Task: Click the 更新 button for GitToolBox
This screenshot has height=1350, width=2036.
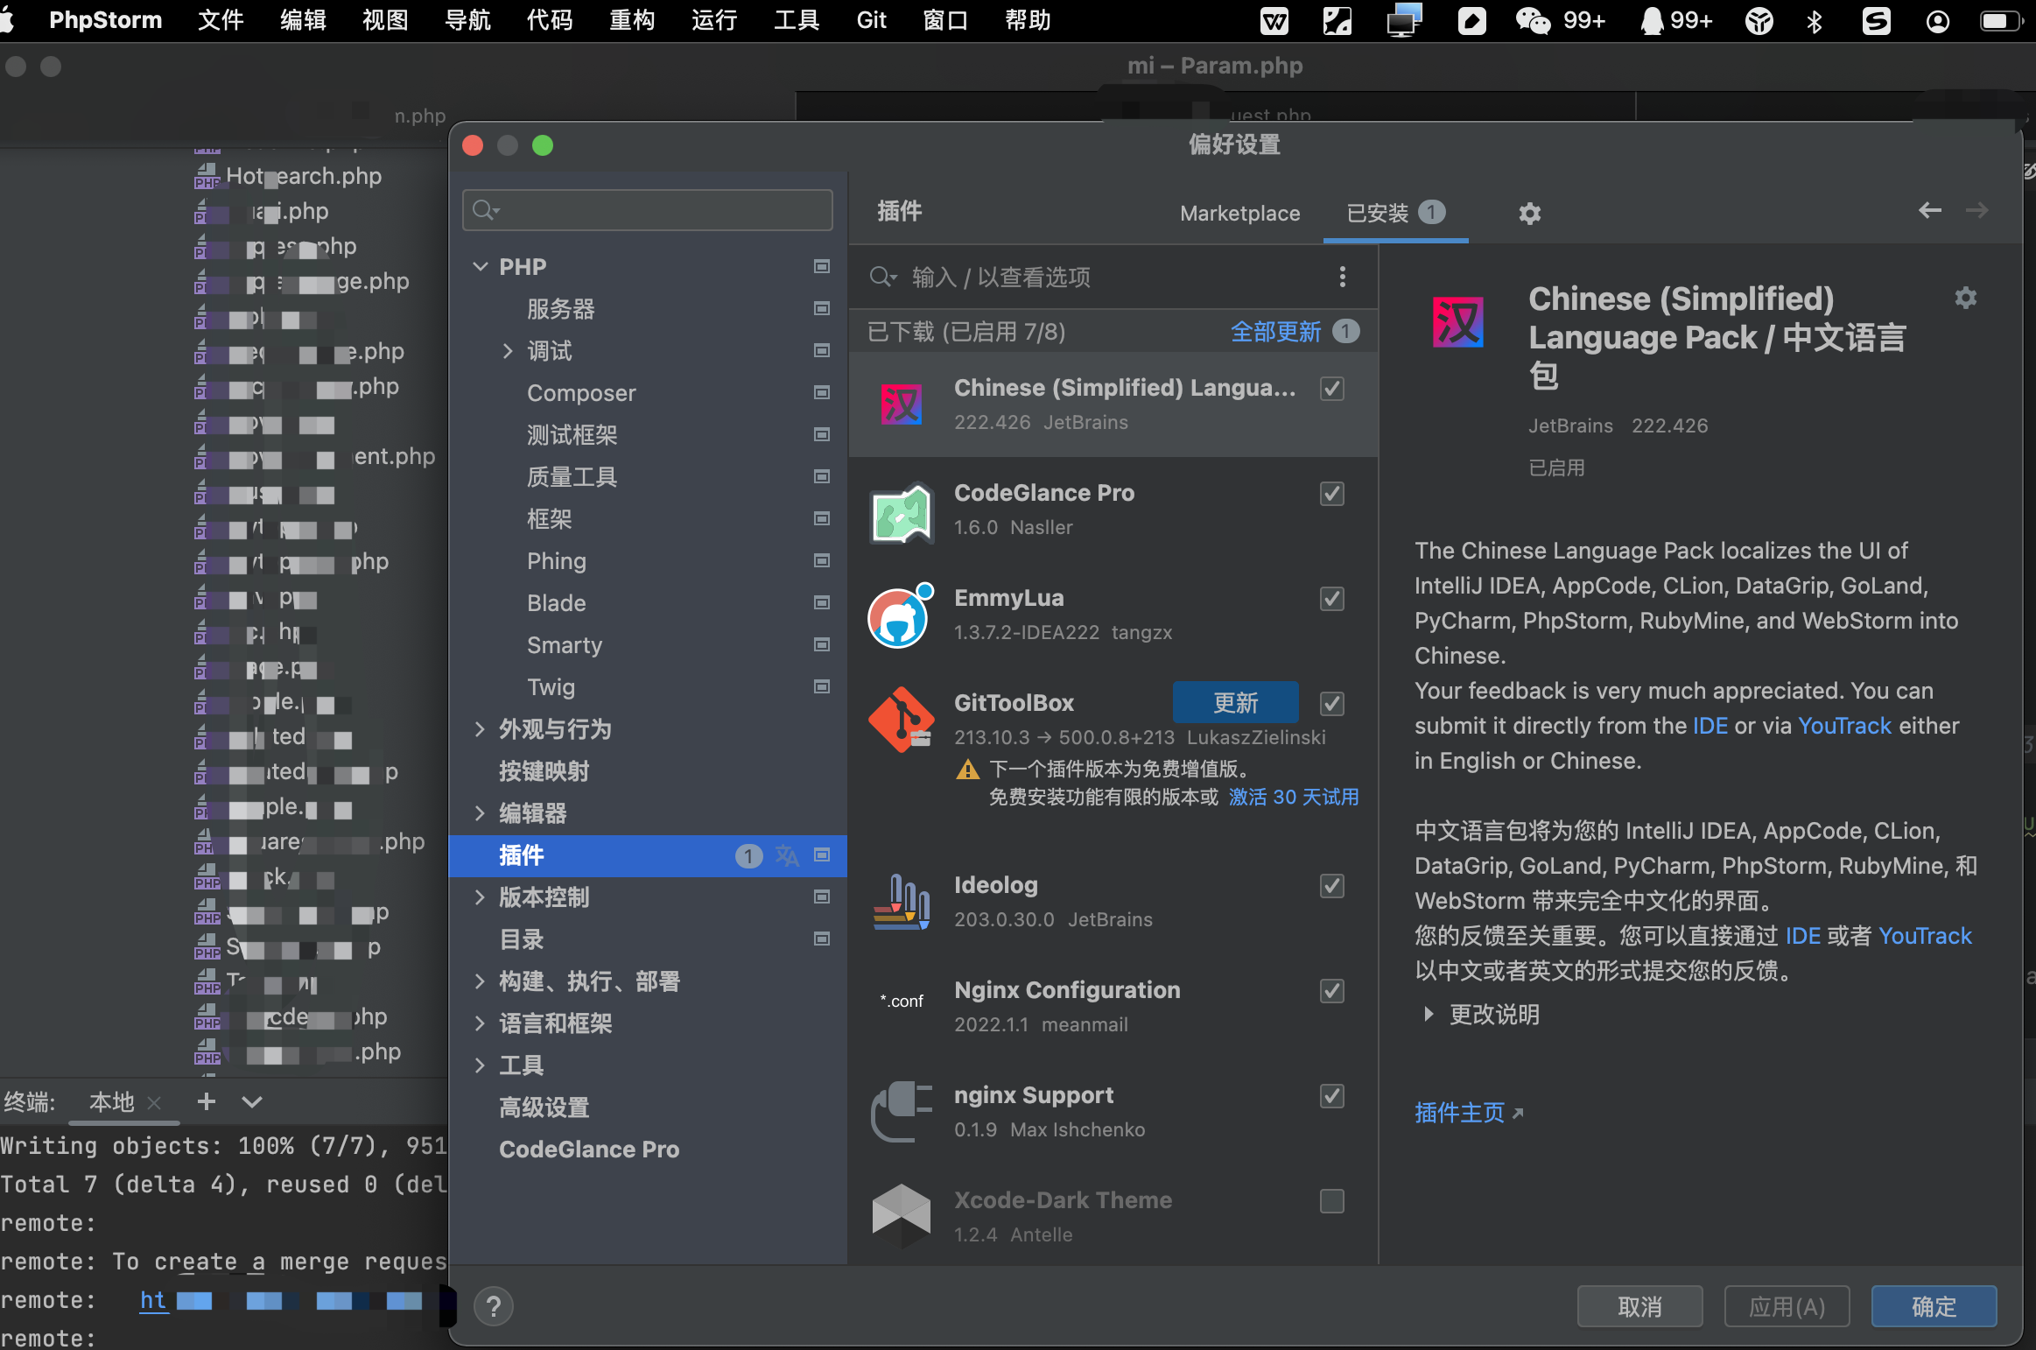Action: pos(1235,702)
